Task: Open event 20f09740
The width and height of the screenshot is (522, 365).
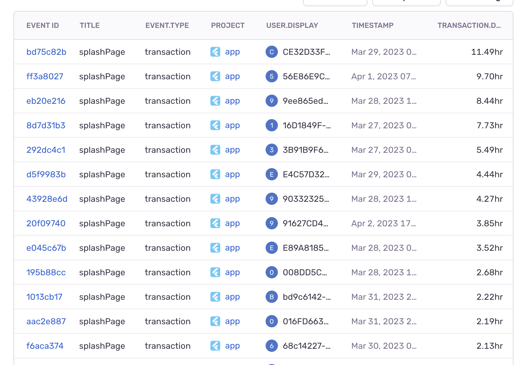Action: [x=46, y=223]
